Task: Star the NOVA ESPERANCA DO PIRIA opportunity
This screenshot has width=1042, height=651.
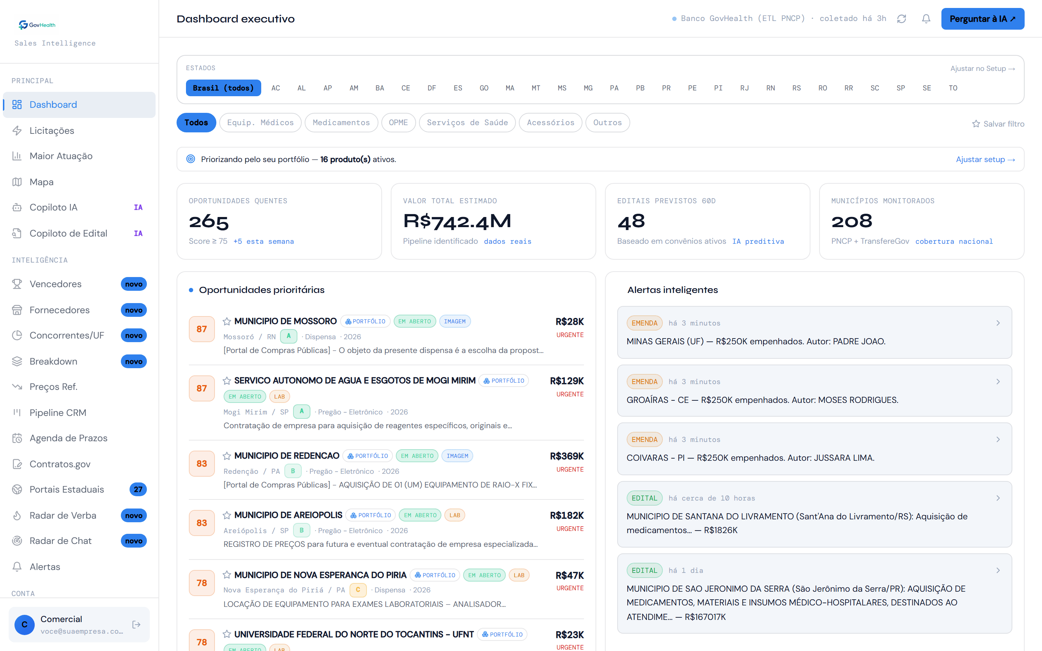Action: pyautogui.click(x=227, y=575)
